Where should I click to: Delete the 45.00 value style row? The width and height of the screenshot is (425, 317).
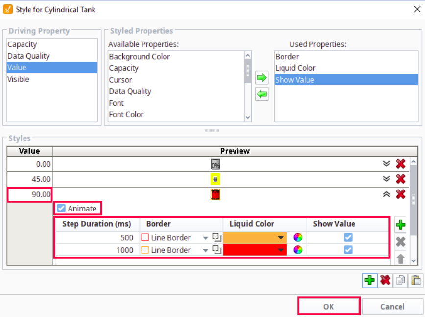pyautogui.click(x=401, y=179)
